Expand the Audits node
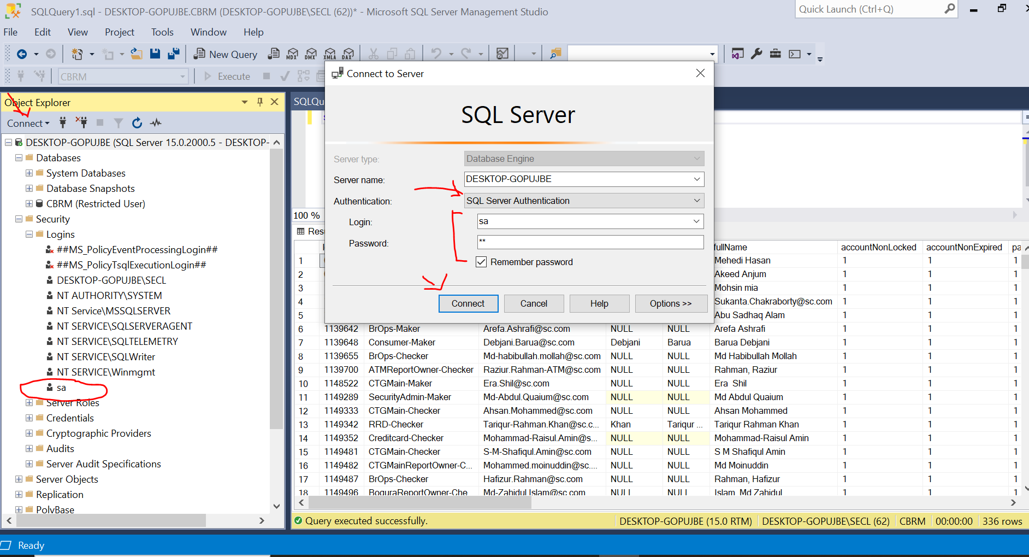Screen dimensions: 1029x557 pyautogui.click(x=29, y=448)
